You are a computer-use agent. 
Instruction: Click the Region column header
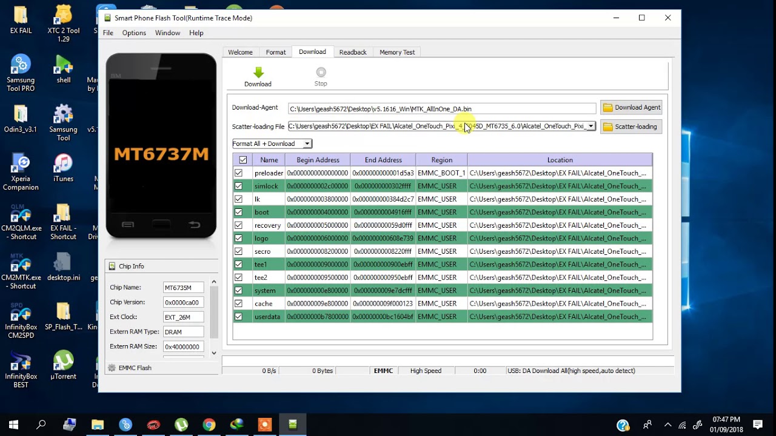point(441,160)
